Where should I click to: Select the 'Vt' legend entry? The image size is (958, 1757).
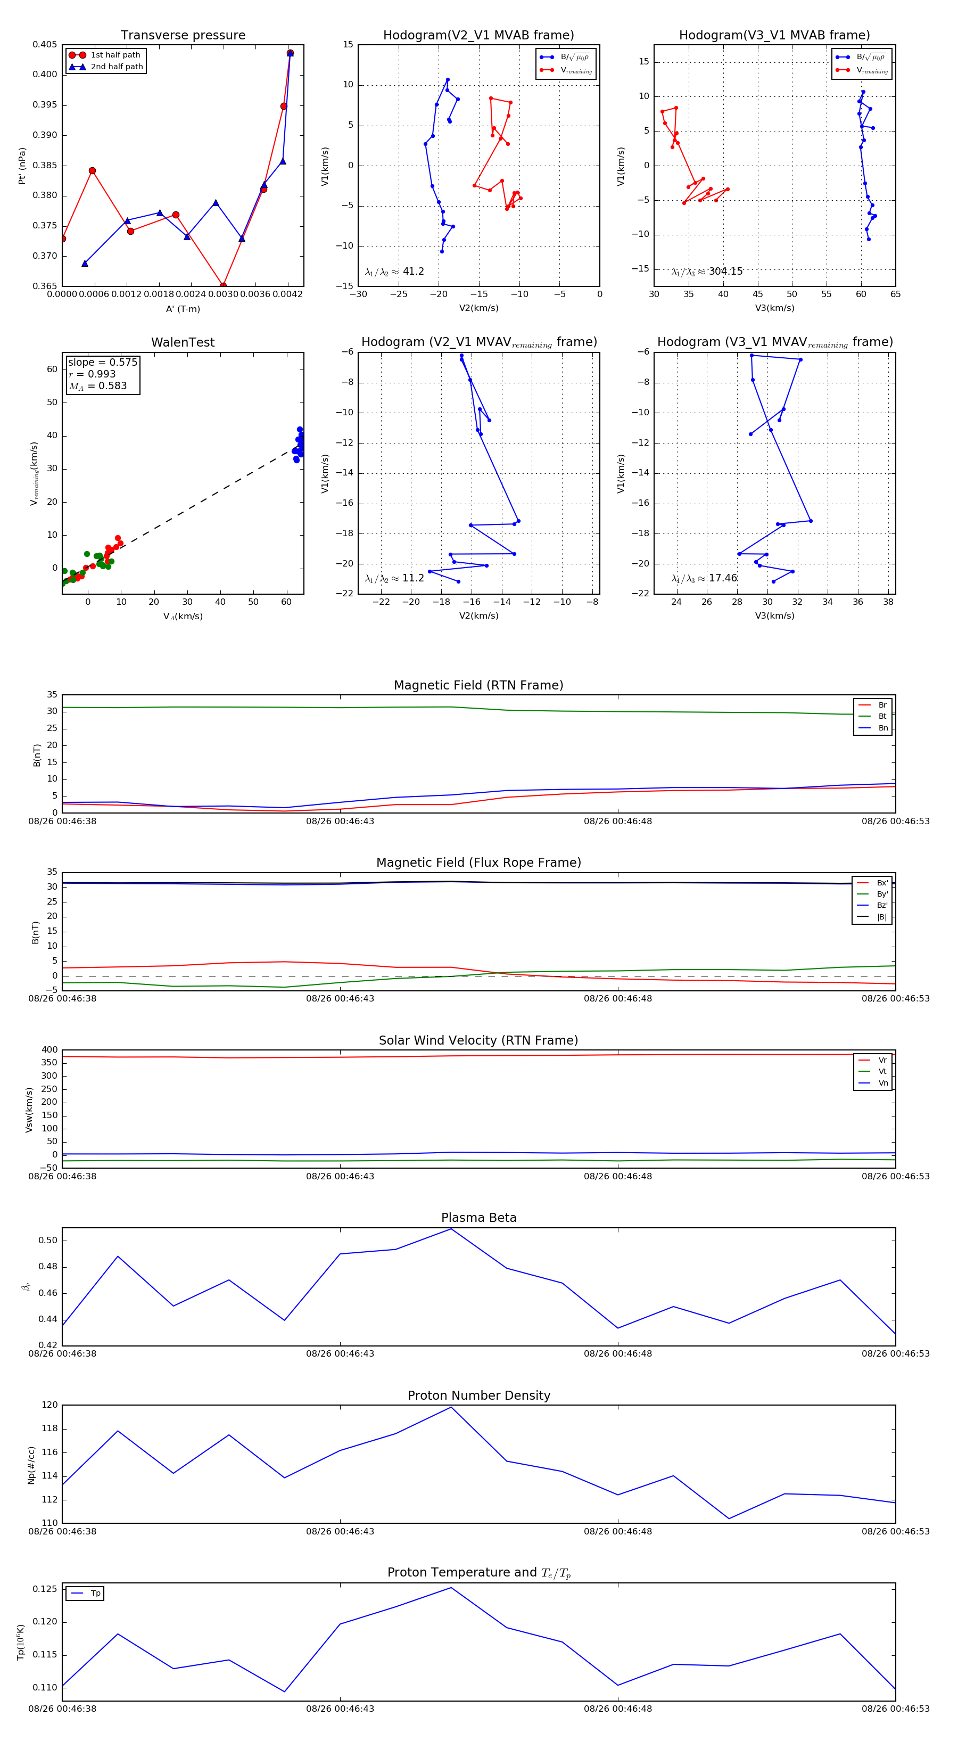tap(873, 1072)
